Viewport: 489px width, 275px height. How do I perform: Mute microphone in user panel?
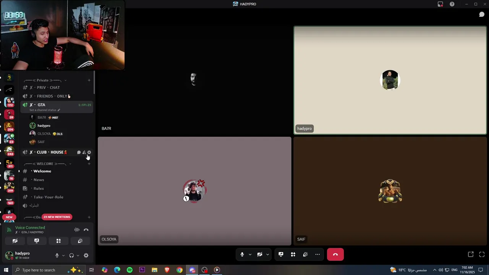57,256
